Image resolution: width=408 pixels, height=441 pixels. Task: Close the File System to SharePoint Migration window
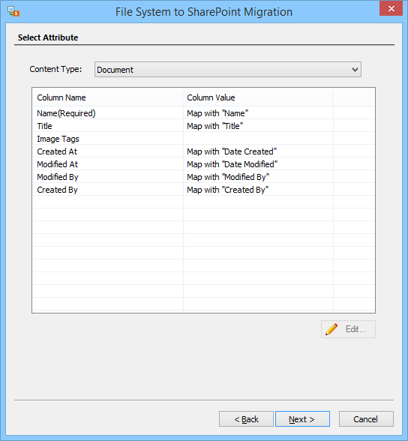click(x=391, y=9)
